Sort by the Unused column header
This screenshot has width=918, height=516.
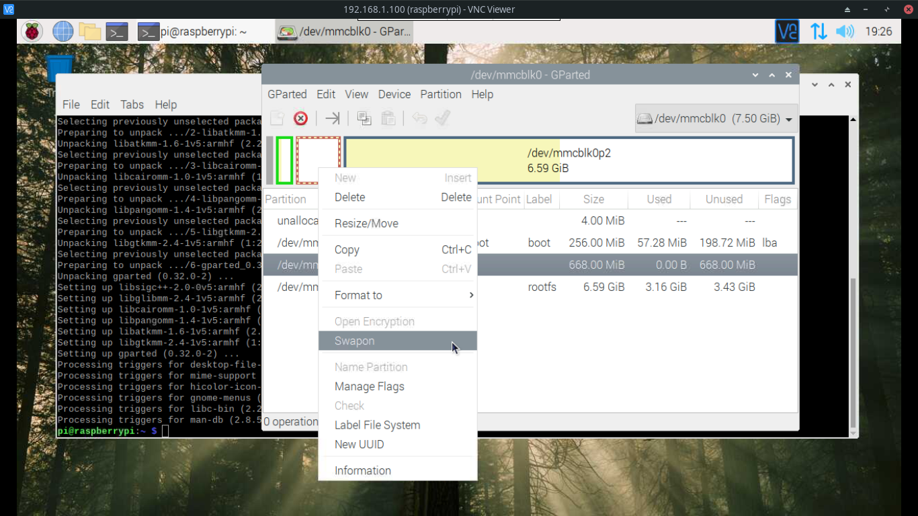click(x=724, y=200)
